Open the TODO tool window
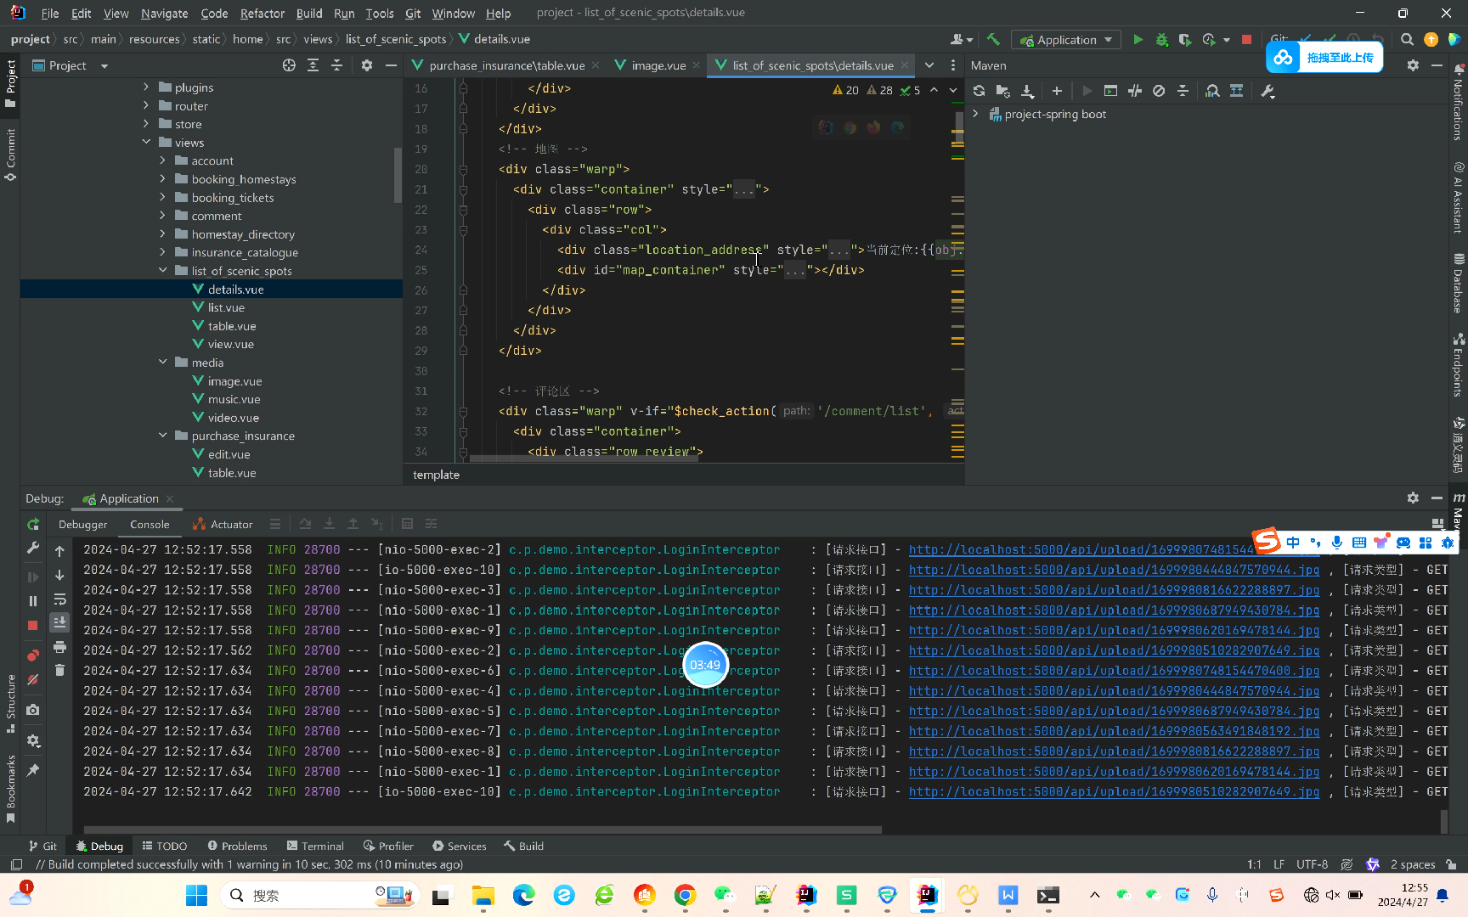The image size is (1468, 917). (x=165, y=846)
